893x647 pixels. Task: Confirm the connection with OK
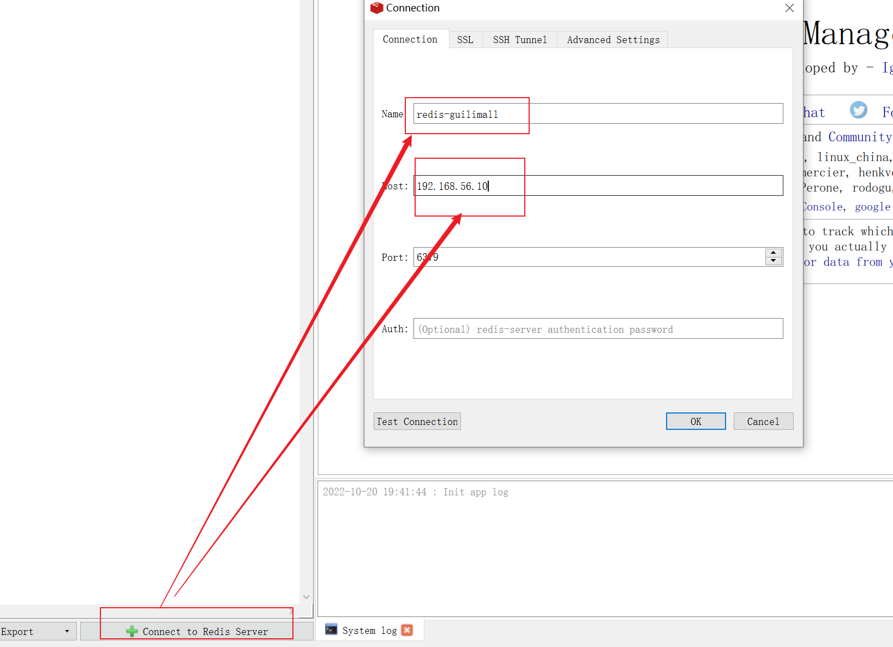pos(696,421)
